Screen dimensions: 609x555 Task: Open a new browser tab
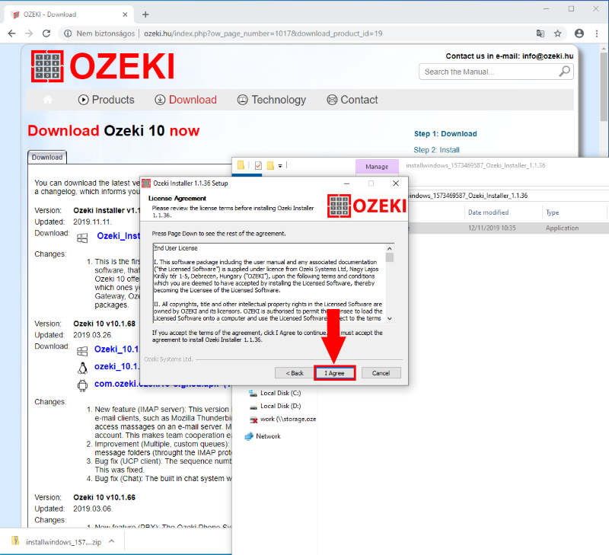[145, 14]
